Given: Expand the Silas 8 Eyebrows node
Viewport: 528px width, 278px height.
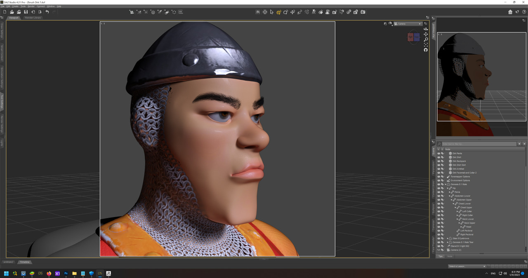Looking at the screenshot, I should click(448, 238).
